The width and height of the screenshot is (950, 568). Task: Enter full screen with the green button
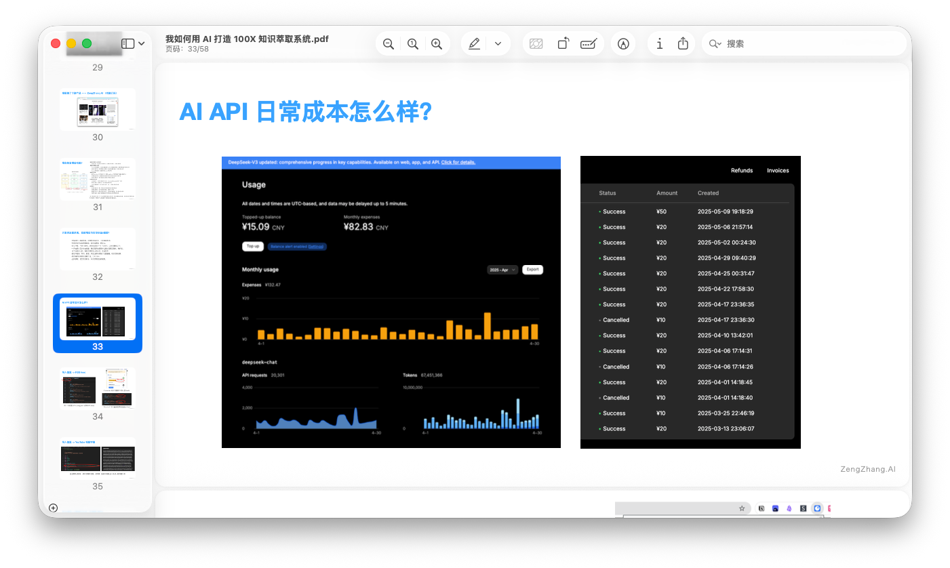[87, 43]
